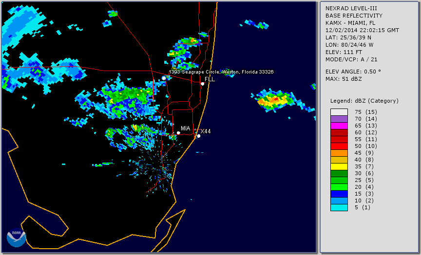This screenshot has height=255, width=421.
Task: Select the 10 dBZ light blue swatch
Action: tap(339, 201)
